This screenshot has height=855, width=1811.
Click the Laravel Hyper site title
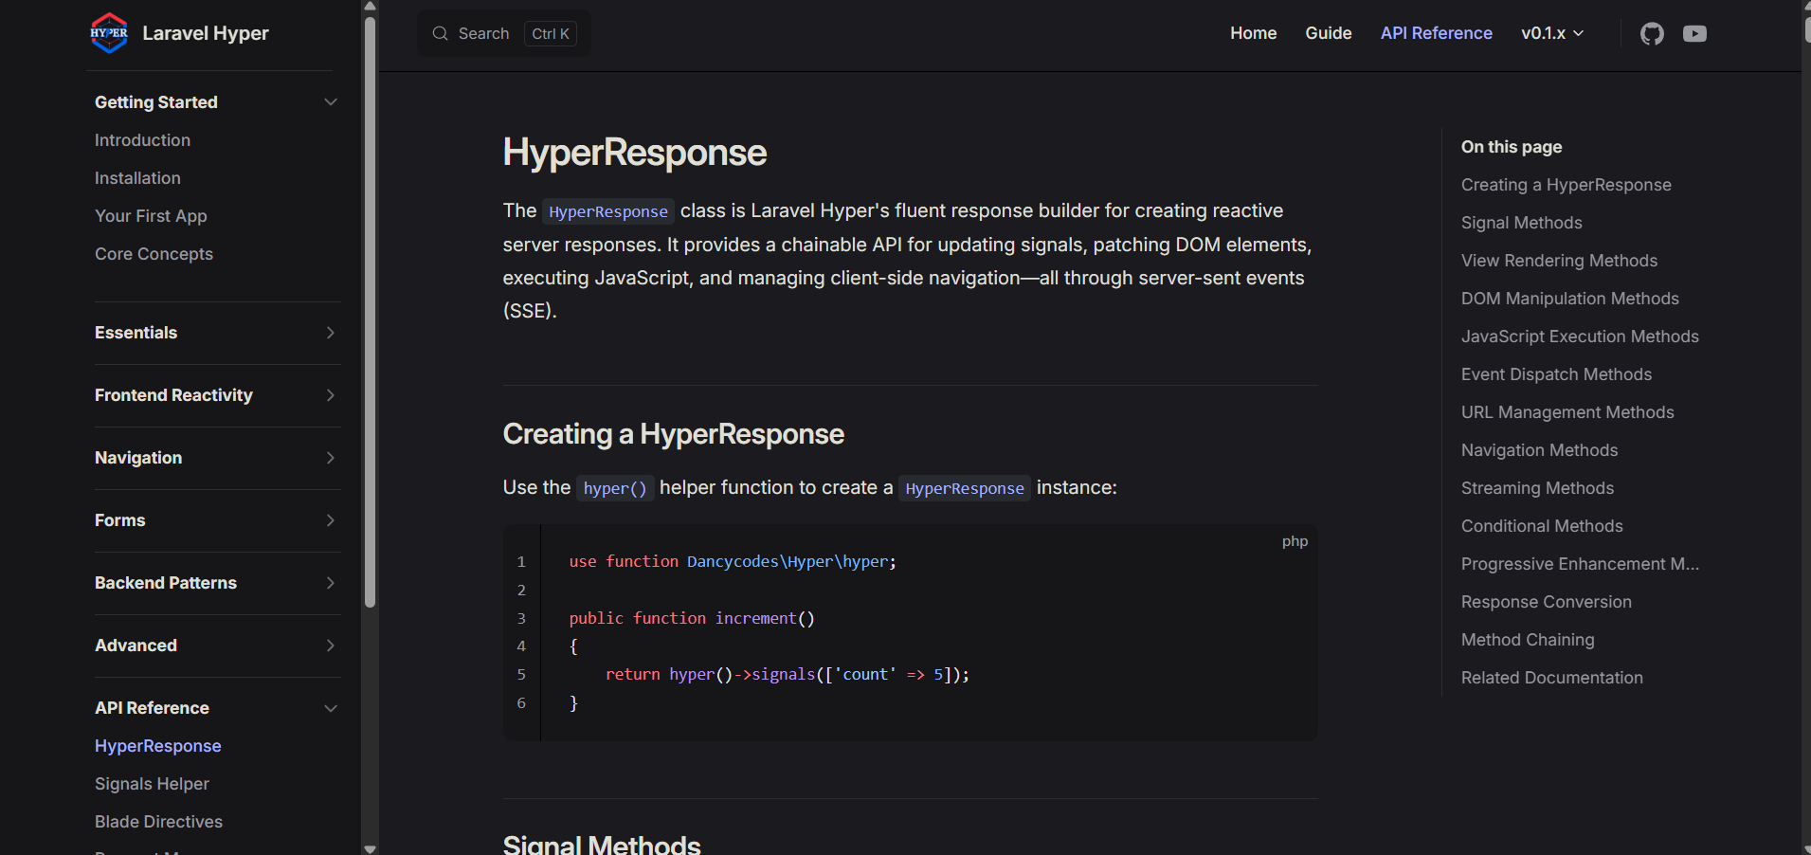pos(206,33)
